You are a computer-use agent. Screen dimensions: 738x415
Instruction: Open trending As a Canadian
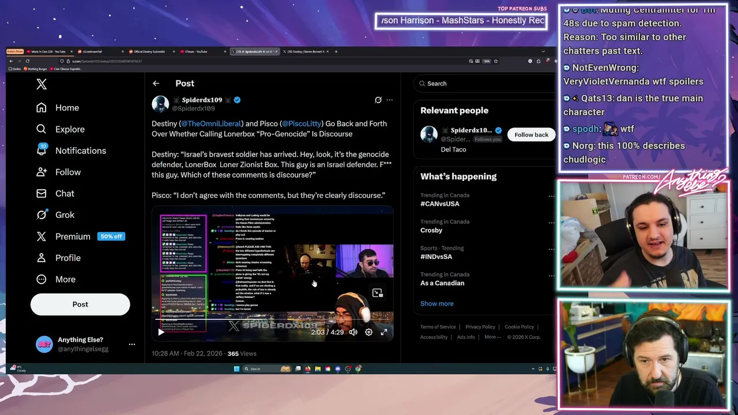tap(442, 283)
